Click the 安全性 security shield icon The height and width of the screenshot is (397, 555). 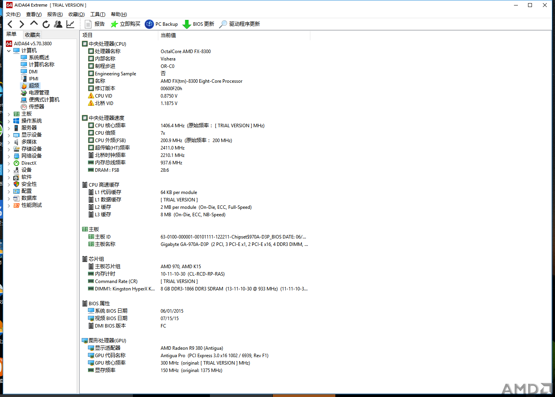tap(16, 184)
